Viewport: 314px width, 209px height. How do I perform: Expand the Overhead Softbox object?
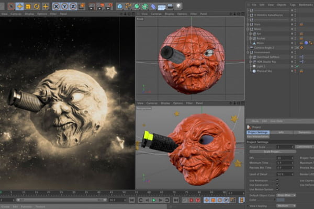coord(250,57)
